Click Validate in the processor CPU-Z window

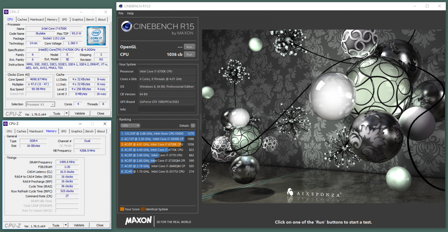(80, 113)
